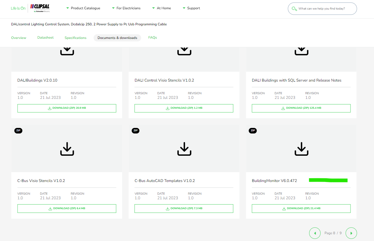
Task: Download the DALI Buildings SQL Server ZIP 125.4 MB
Action: coord(301,108)
